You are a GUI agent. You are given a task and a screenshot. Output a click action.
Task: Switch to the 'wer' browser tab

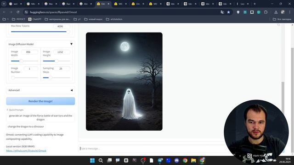(15, 4)
